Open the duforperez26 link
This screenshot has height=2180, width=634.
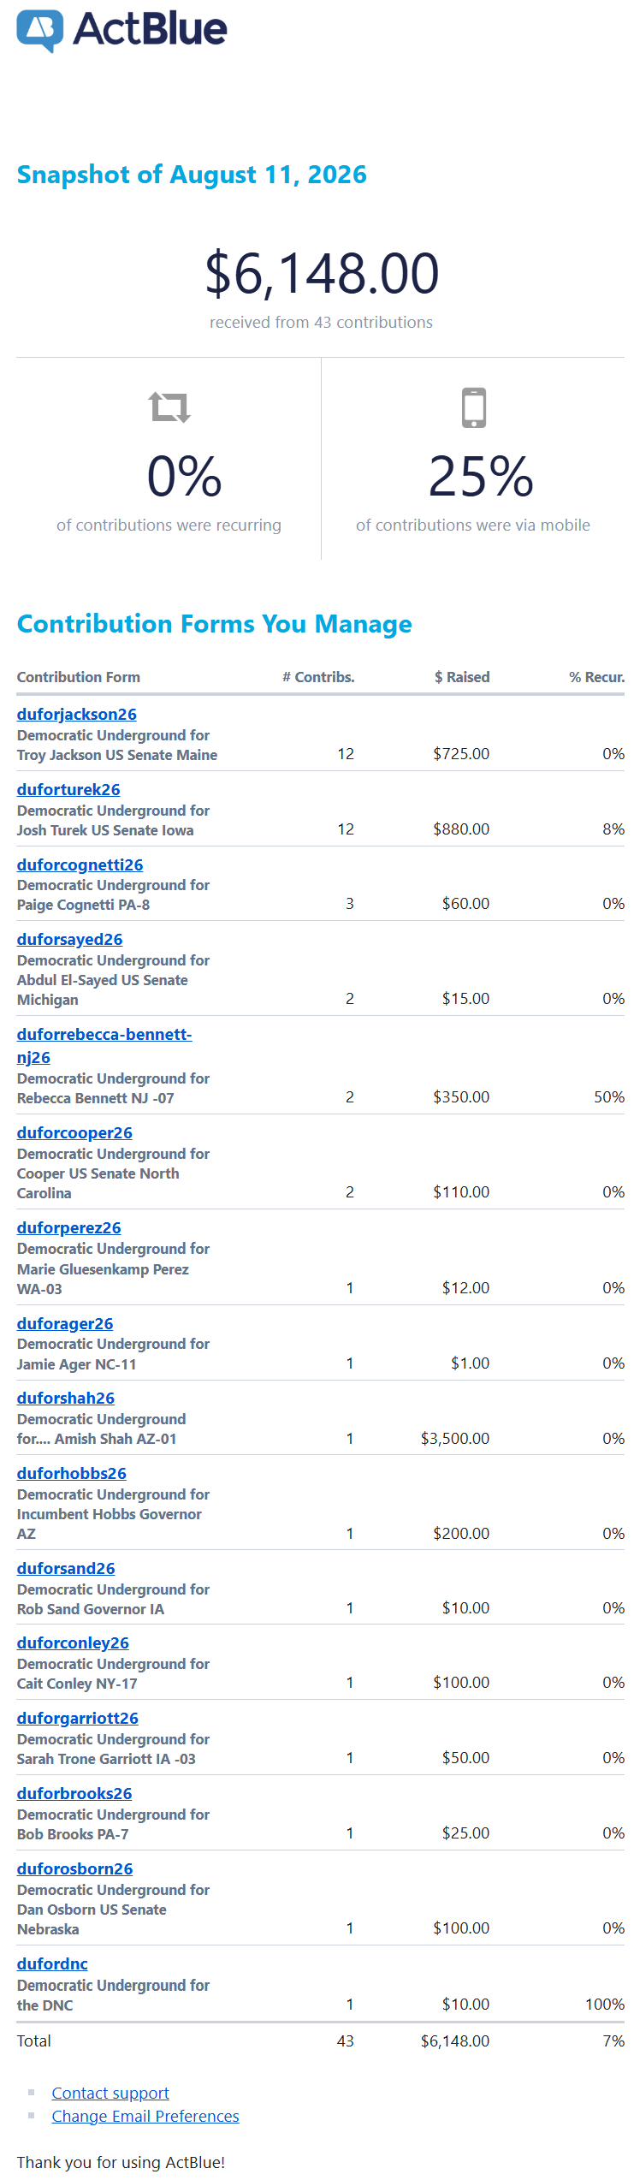pyautogui.click(x=69, y=1227)
